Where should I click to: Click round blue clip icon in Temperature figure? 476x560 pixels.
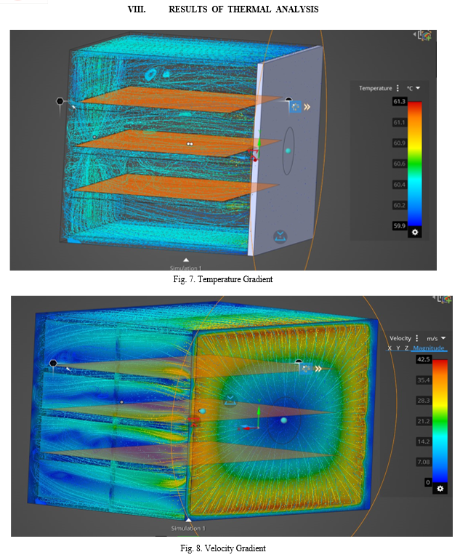point(281,236)
